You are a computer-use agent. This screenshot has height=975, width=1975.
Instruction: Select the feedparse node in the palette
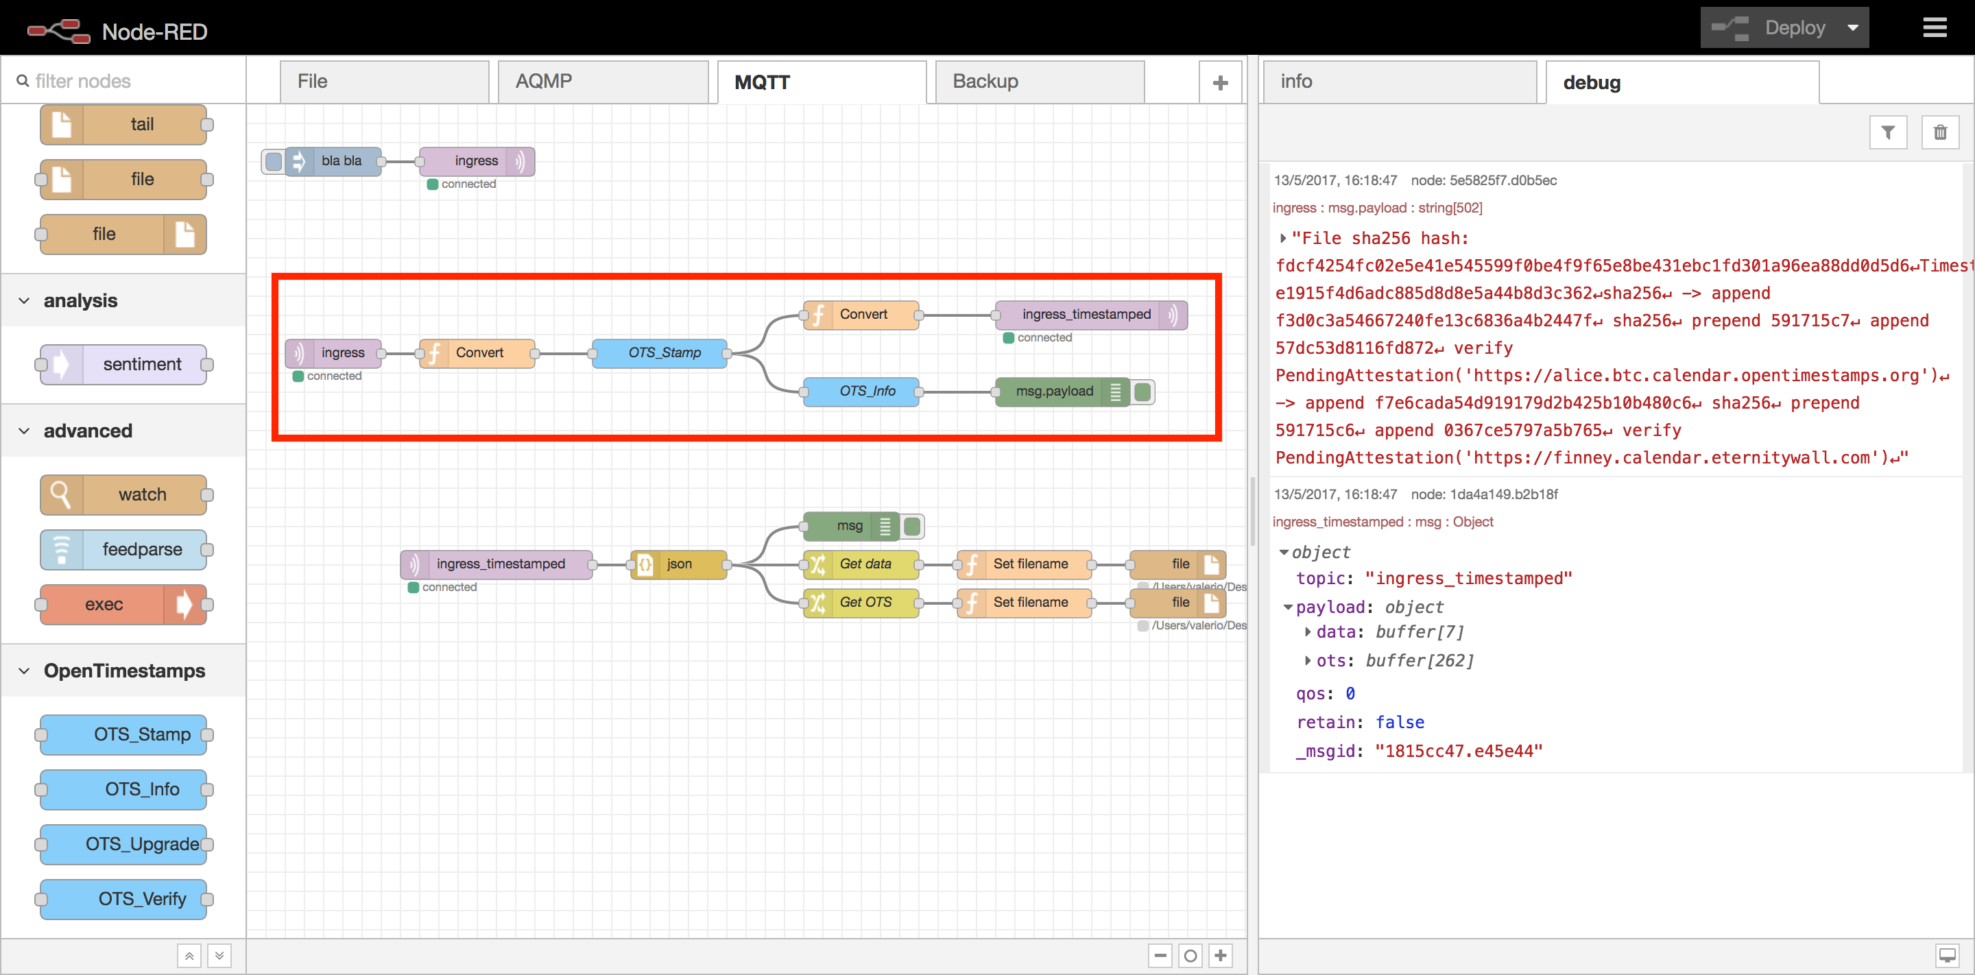click(123, 550)
